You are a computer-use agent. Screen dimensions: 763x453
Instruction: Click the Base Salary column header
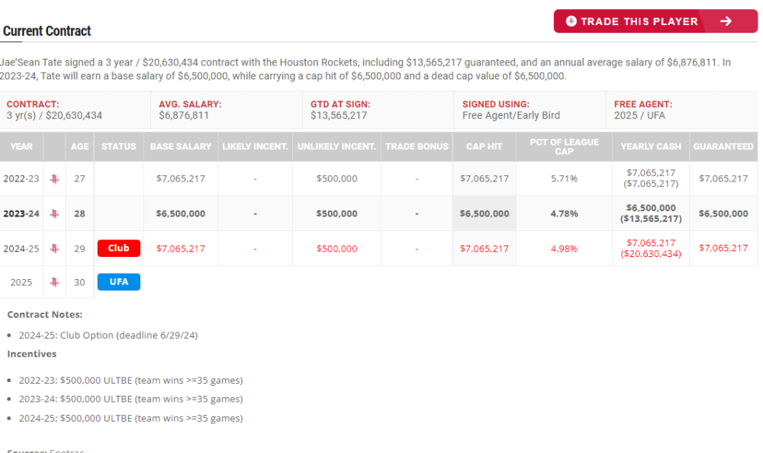click(x=180, y=146)
